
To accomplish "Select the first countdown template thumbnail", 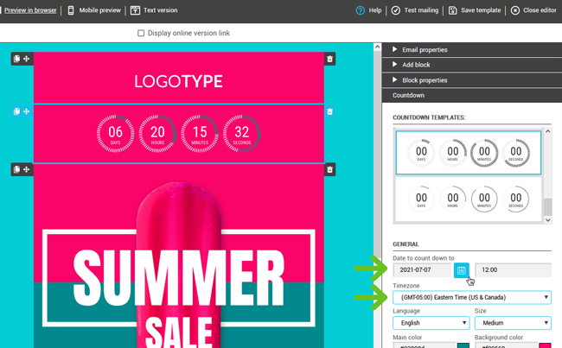I will tap(468, 152).
